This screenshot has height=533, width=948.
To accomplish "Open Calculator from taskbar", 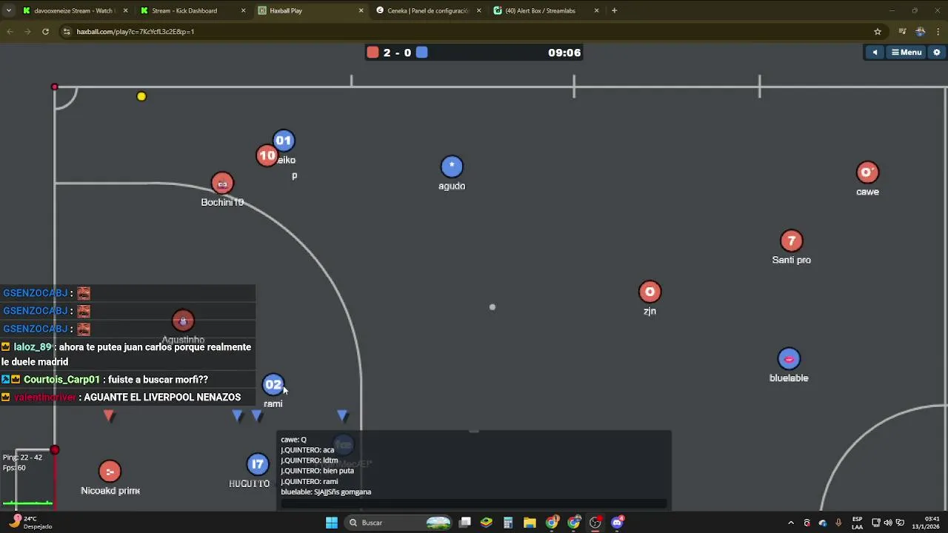I will 508,523.
